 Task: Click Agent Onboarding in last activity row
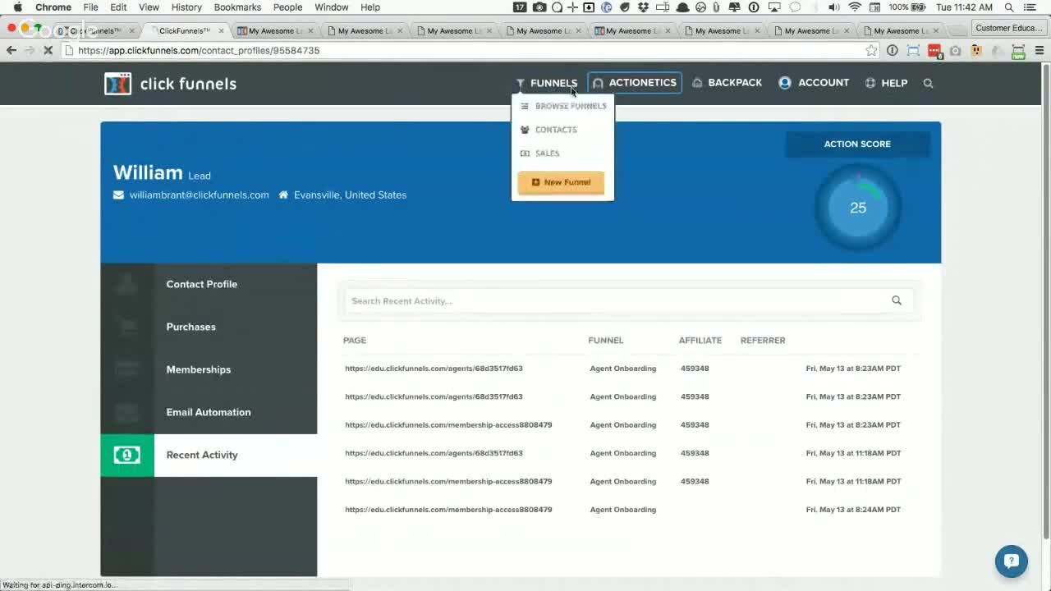623,510
